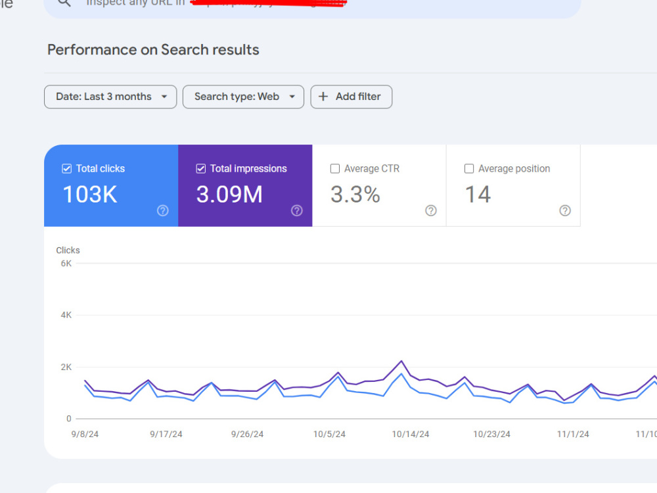The width and height of the screenshot is (657, 493).
Task: Open help icon on Average CTR card
Action: [x=431, y=210]
